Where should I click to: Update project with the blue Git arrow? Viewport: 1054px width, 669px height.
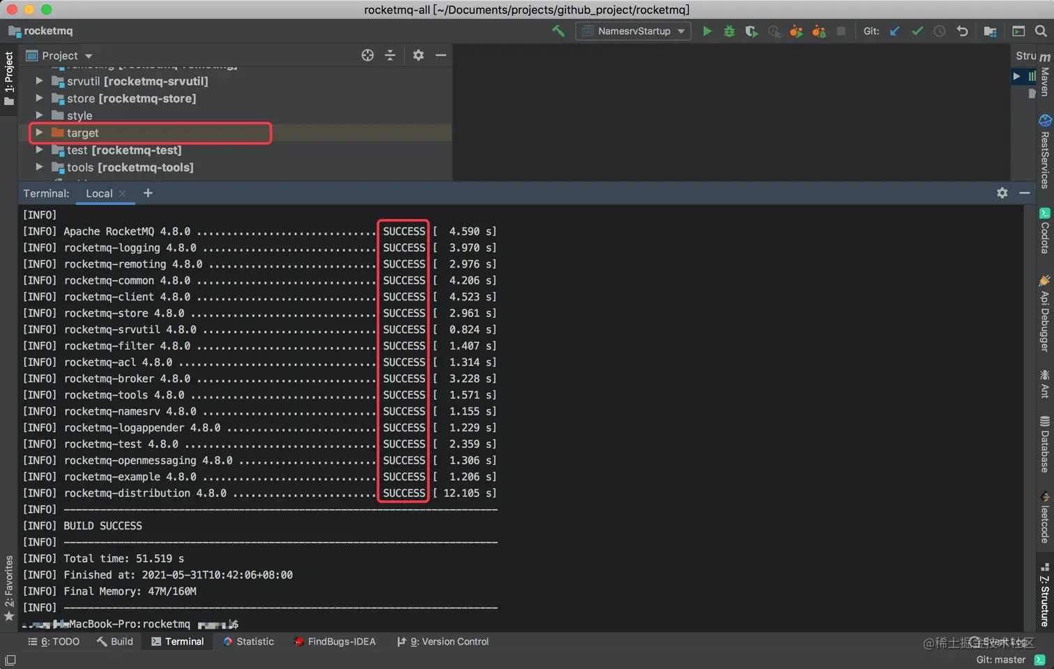(x=895, y=31)
